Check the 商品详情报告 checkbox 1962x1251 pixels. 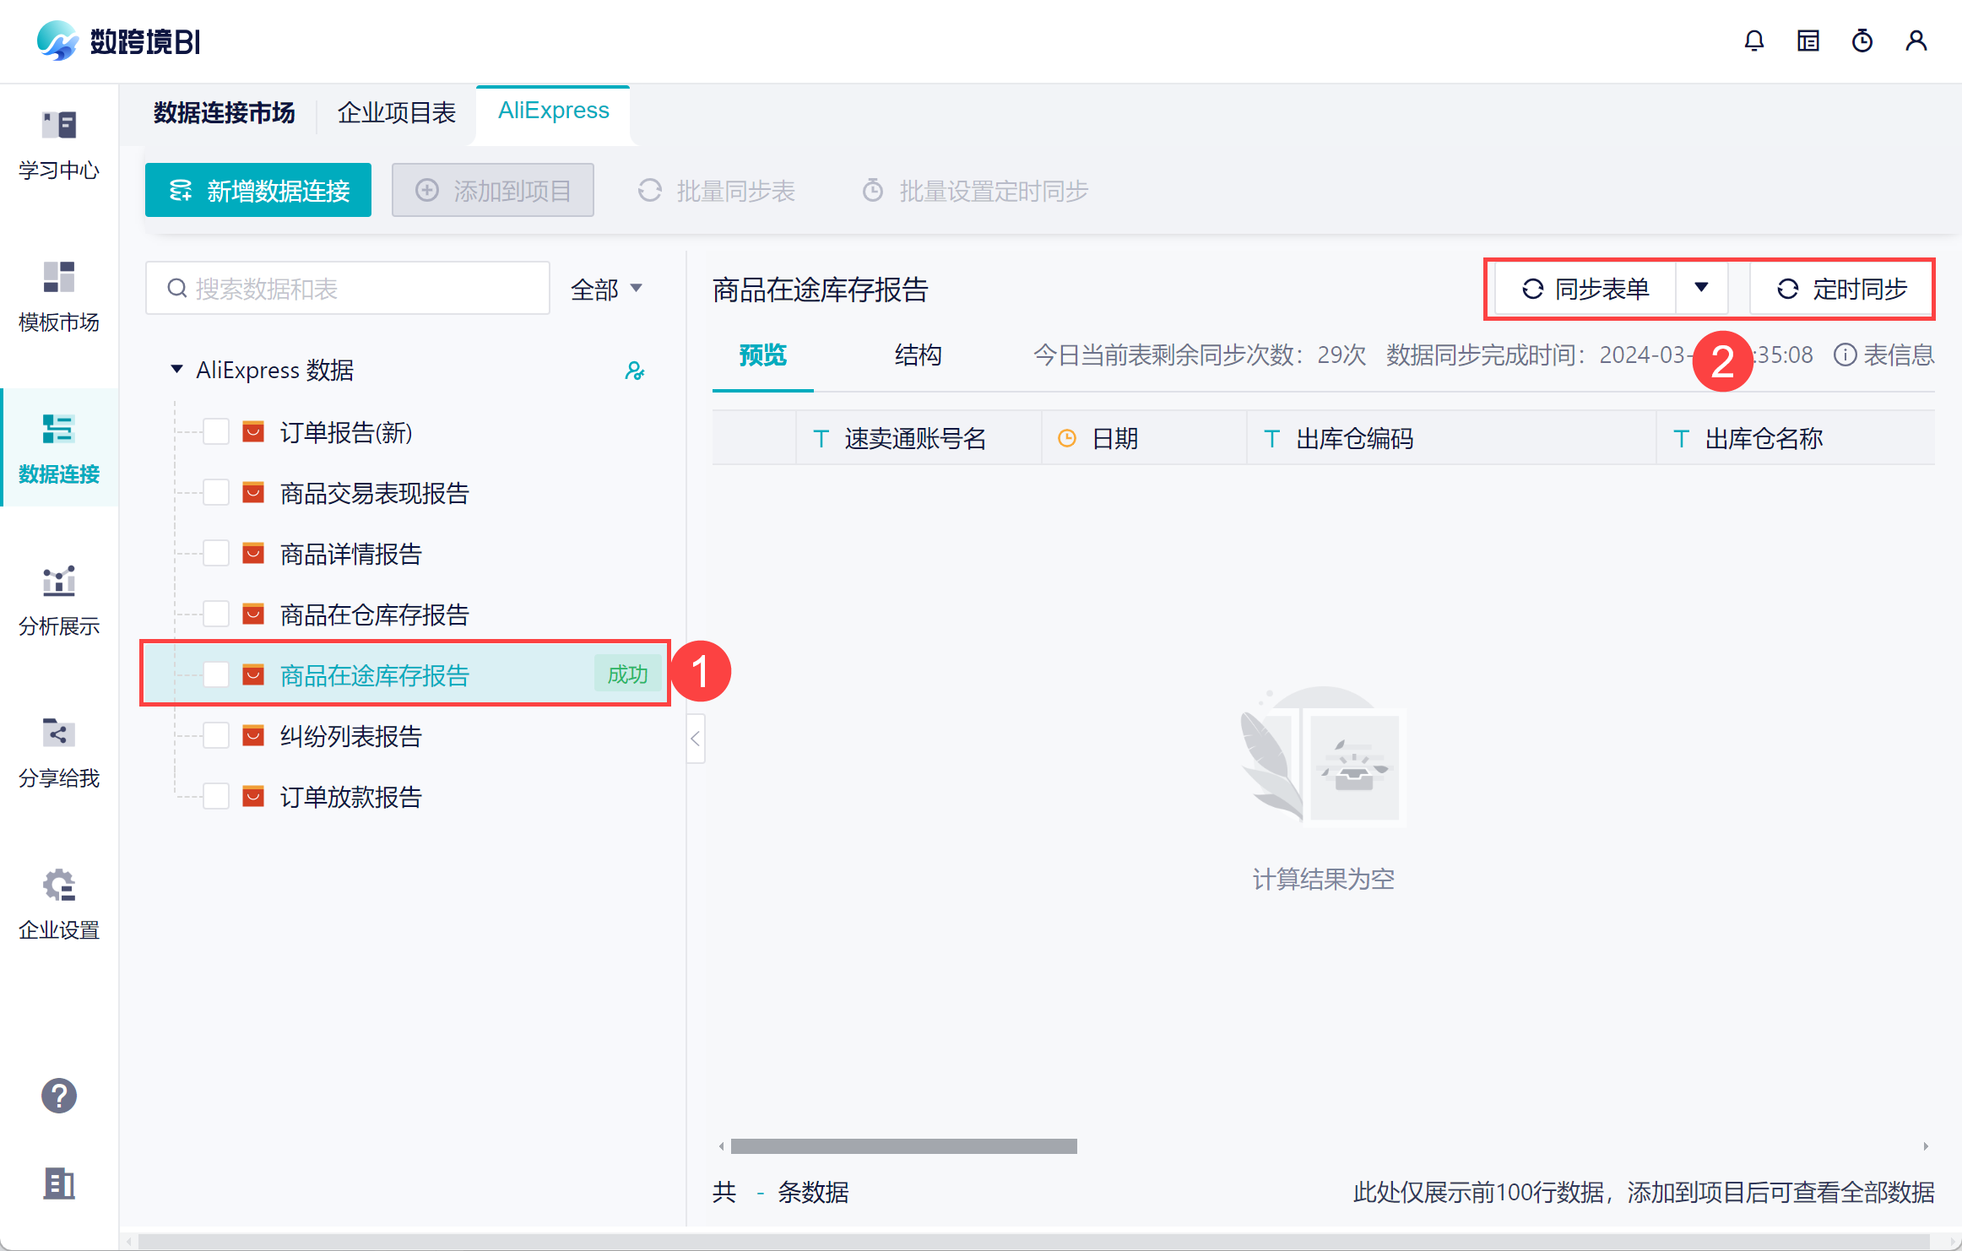pyautogui.click(x=216, y=554)
